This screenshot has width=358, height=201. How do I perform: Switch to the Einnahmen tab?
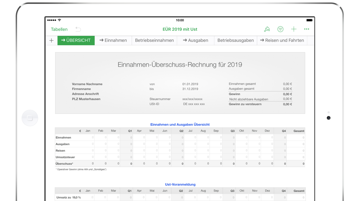pos(113,40)
